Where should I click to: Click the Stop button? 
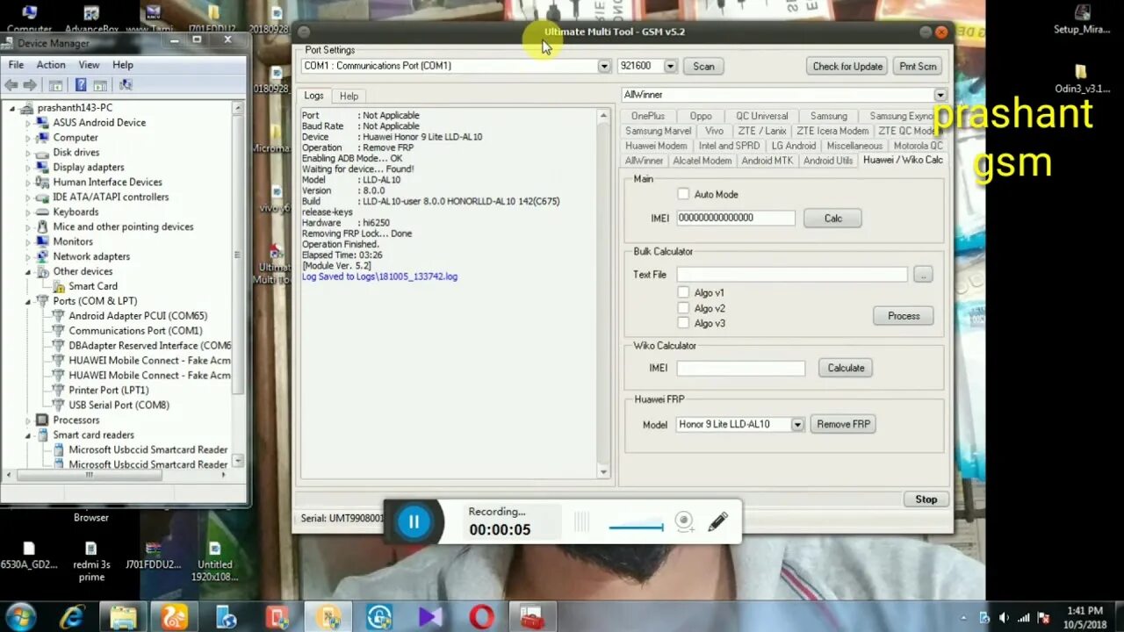point(926,499)
